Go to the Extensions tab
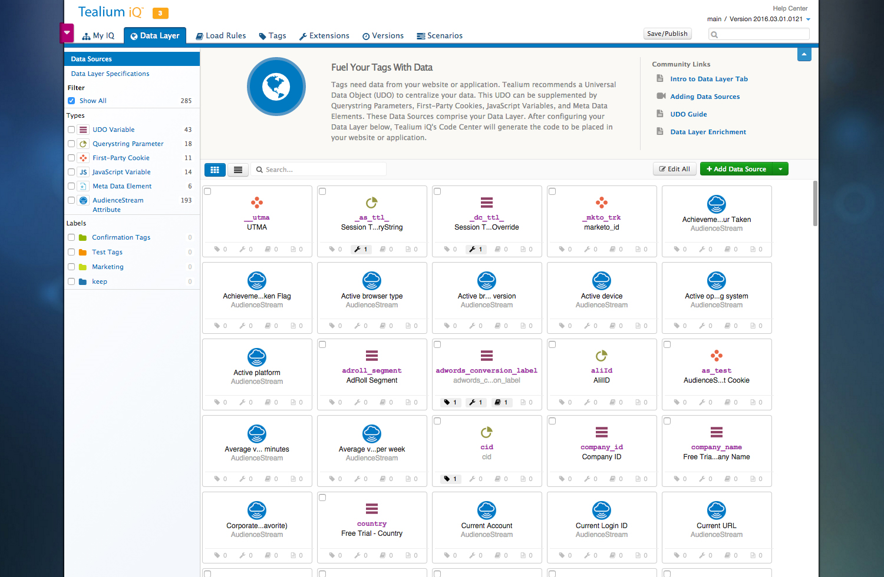 pyautogui.click(x=324, y=36)
